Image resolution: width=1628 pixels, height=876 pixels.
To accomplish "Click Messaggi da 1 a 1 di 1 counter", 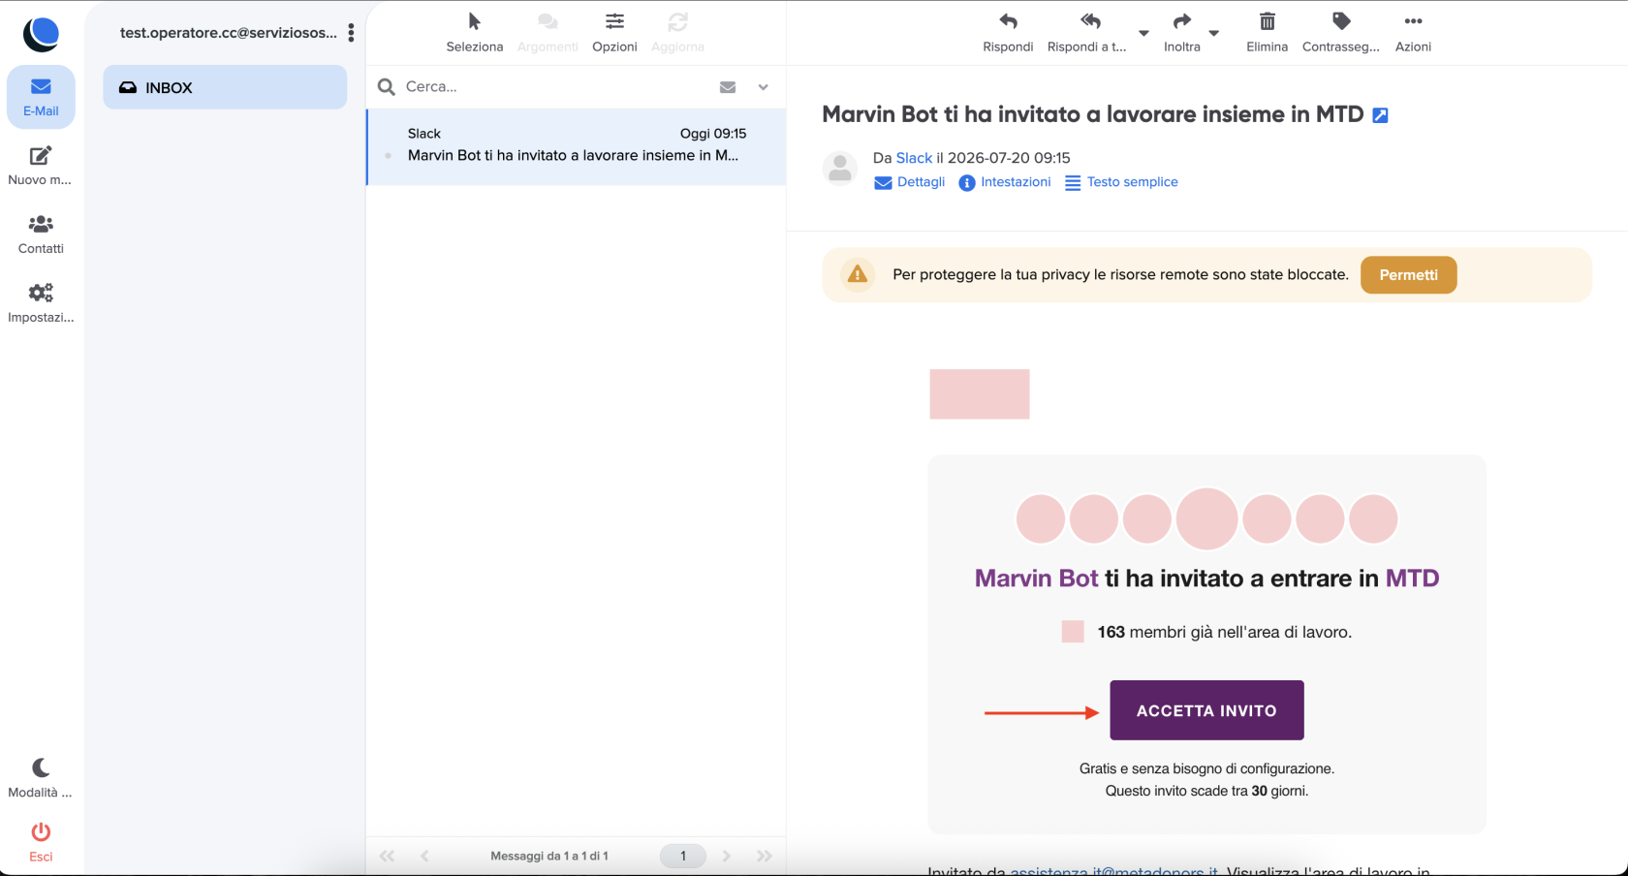I will 549,856.
